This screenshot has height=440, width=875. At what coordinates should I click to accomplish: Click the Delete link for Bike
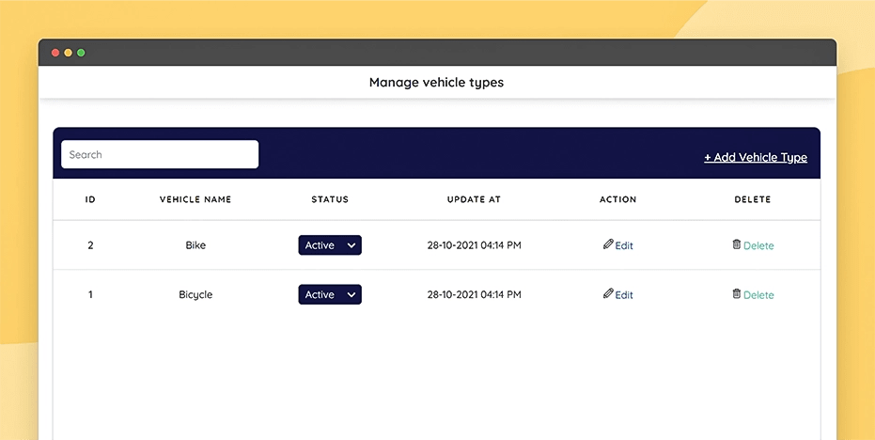pyautogui.click(x=758, y=245)
